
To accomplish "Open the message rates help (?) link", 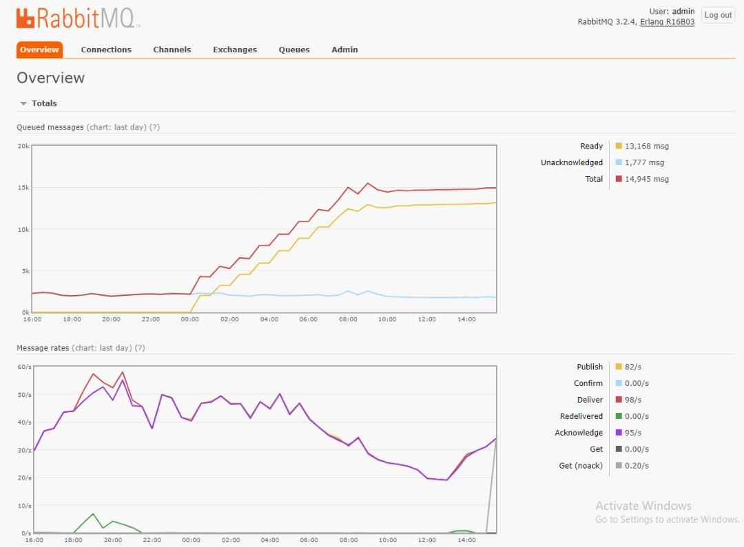I will click(x=140, y=348).
